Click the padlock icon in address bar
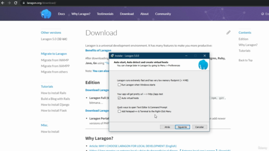 coord(24,3)
